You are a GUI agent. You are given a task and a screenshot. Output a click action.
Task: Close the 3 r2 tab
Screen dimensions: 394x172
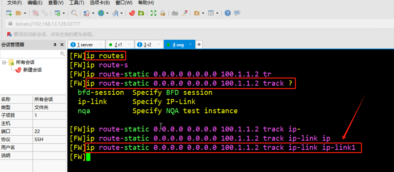[x=159, y=44]
